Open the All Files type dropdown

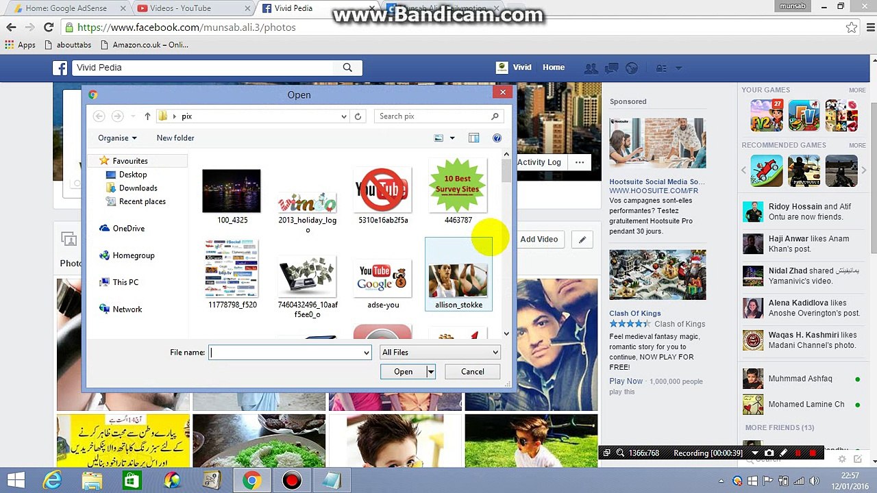pos(495,353)
